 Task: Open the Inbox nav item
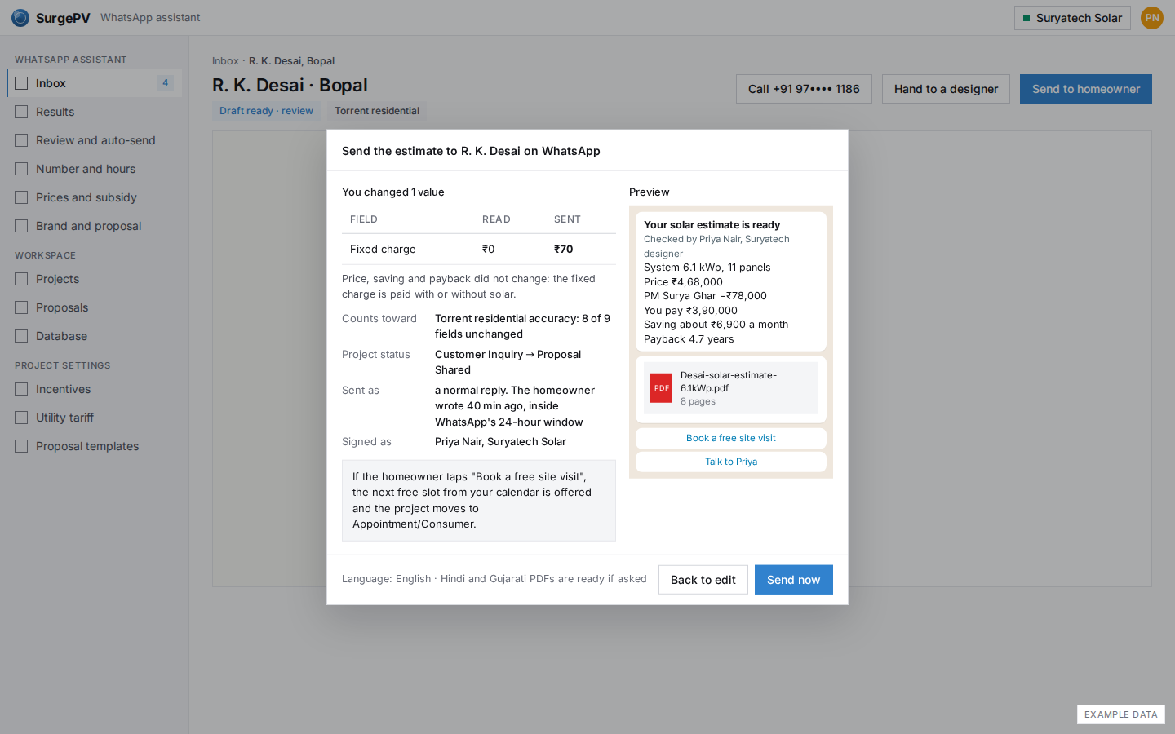pyautogui.click(x=94, y=83)
